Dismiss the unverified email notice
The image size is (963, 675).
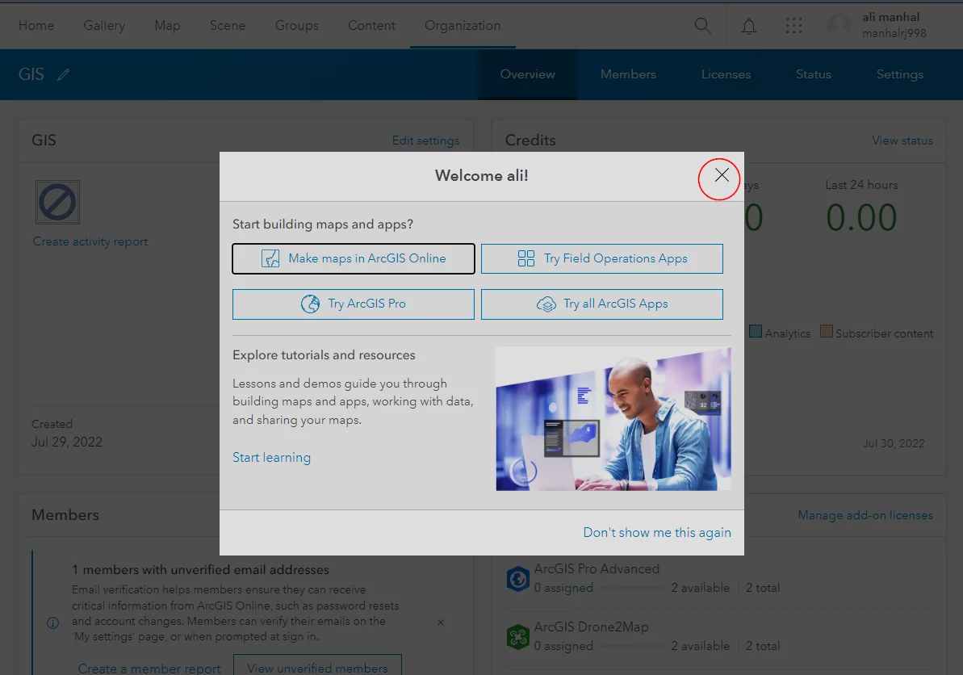(441, 623)
